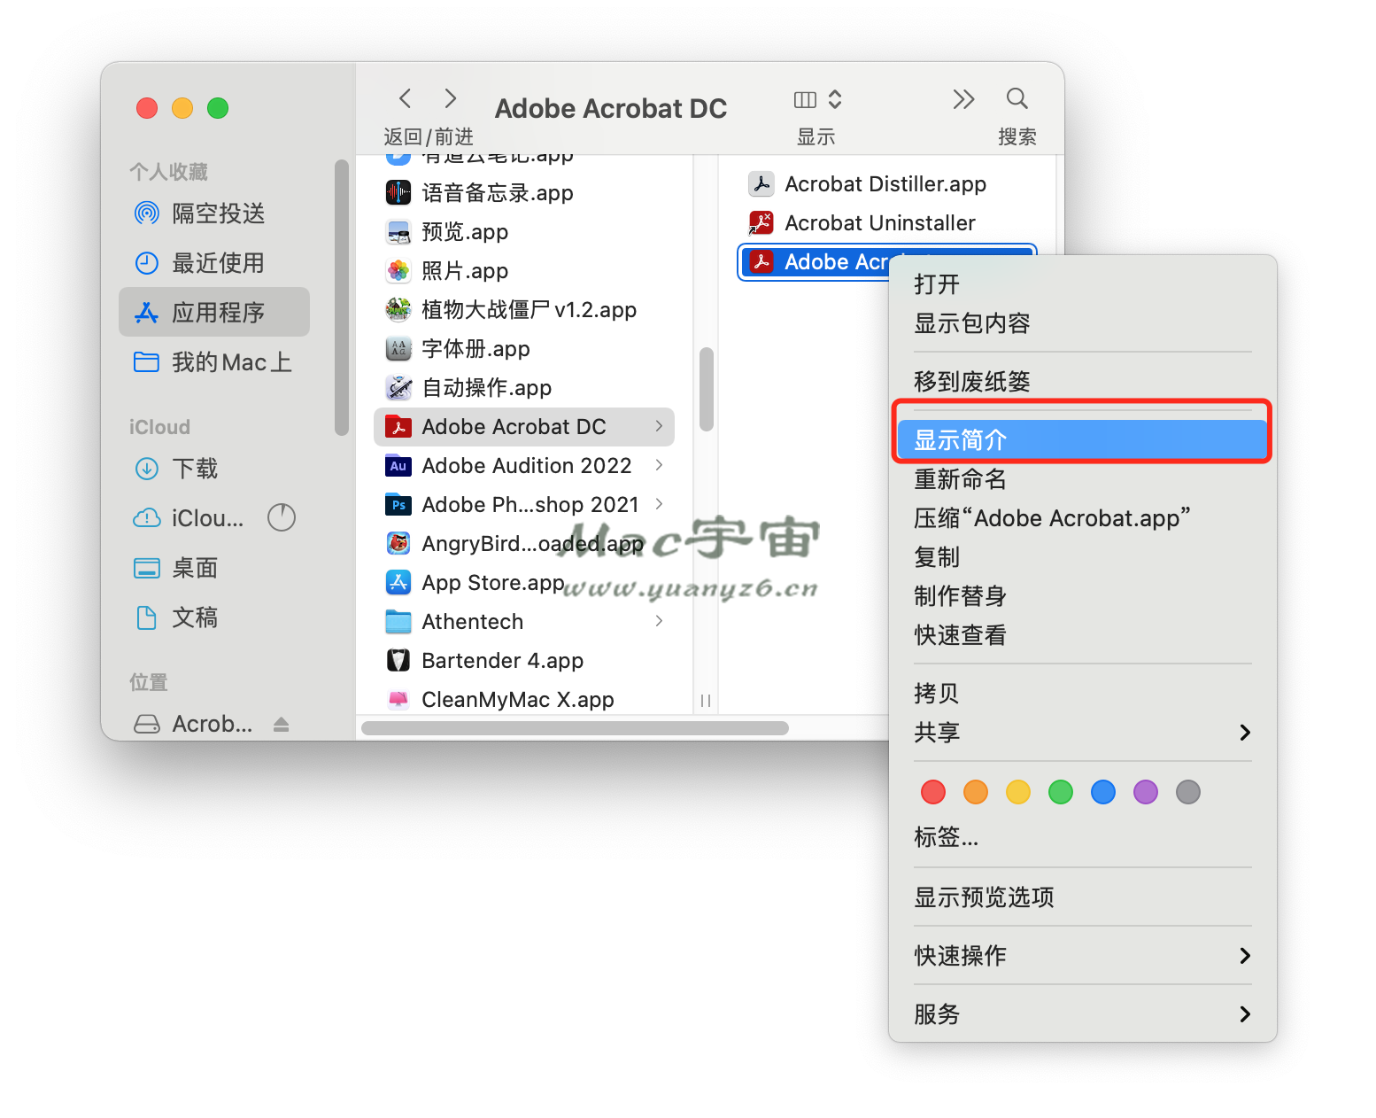
Task: Choose 移到废纸篓 from the context menu
Action: click(x=1083, y=382)
